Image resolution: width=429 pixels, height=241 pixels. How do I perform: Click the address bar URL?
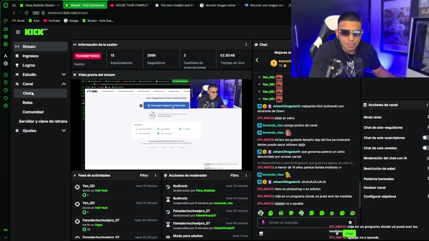click(68, 13)
